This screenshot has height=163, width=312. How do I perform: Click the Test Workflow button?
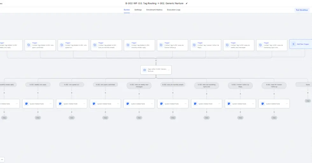[x=302, y=10]
